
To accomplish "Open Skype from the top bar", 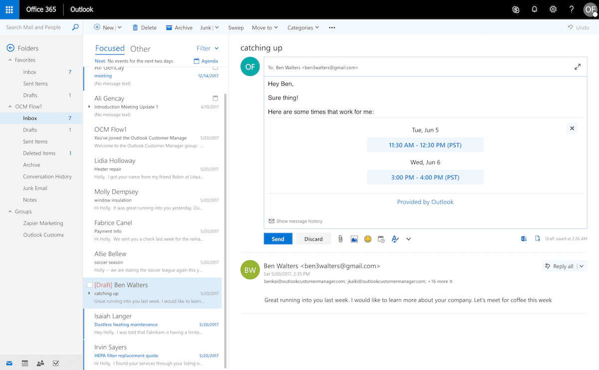I will tap(516, 9).
